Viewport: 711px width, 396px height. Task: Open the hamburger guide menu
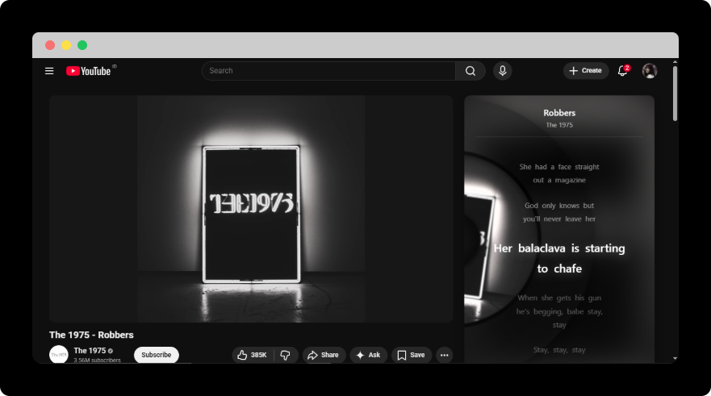point(49,71)
